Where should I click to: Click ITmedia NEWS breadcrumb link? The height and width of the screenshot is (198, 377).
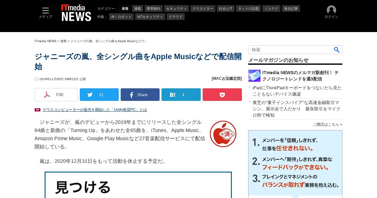tap(46, 41)
